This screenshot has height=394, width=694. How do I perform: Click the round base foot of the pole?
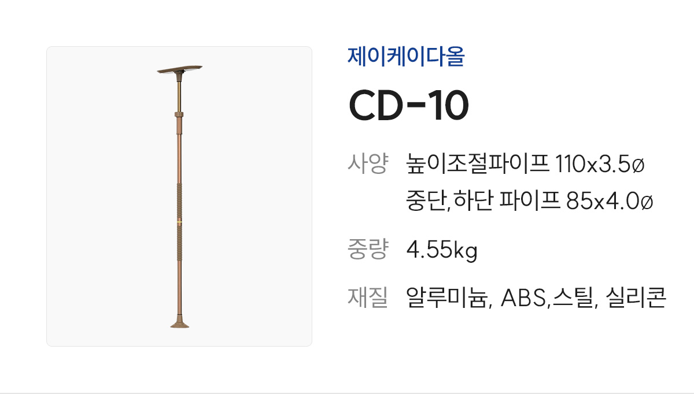coord(180,322)
